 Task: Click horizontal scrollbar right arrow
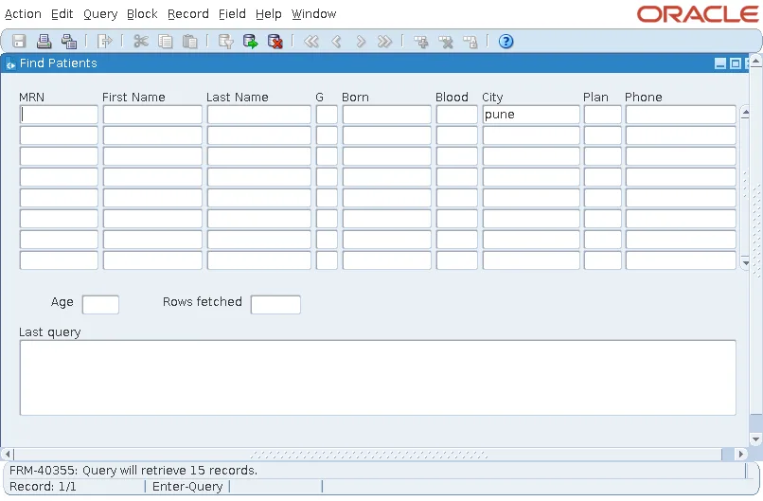click(740, 454)
